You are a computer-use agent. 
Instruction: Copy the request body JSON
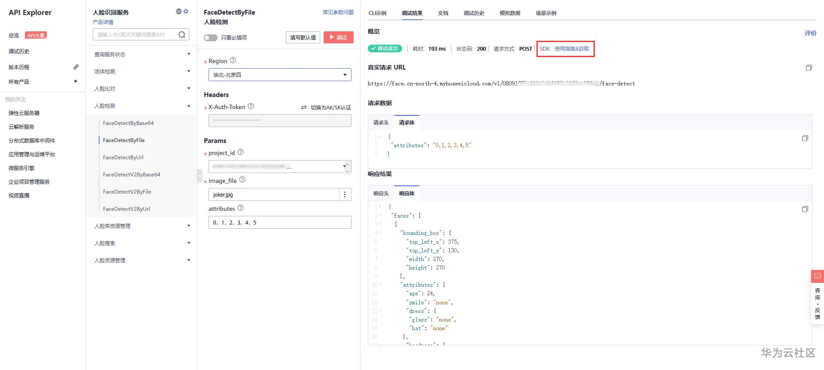tap(805, 138)
